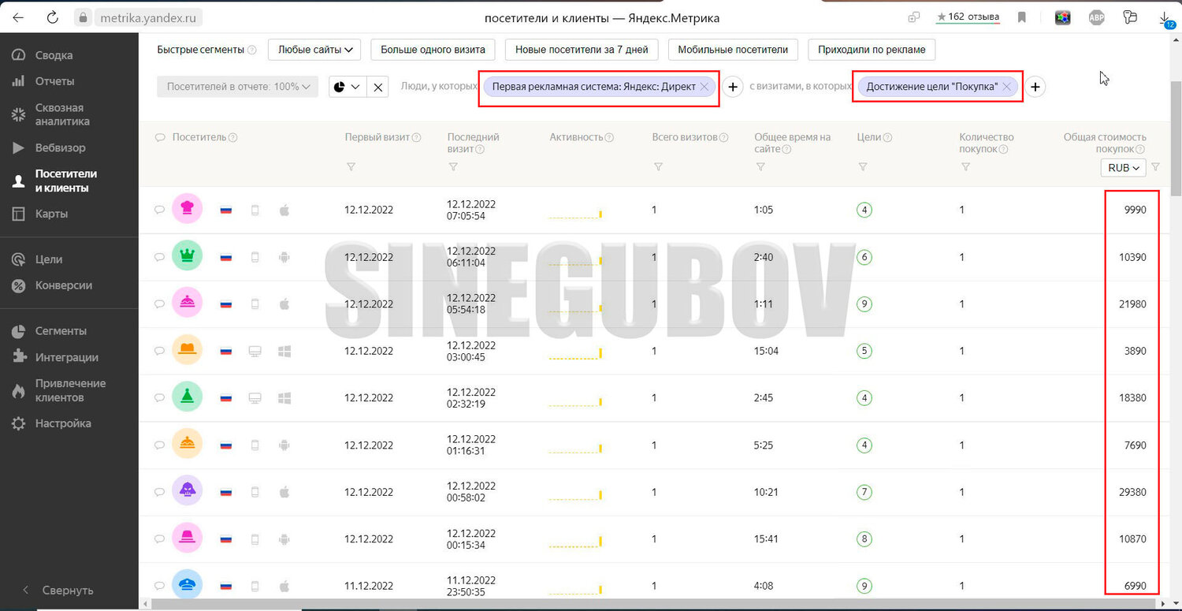Select time on site 15:04

[x=766, y=351]
